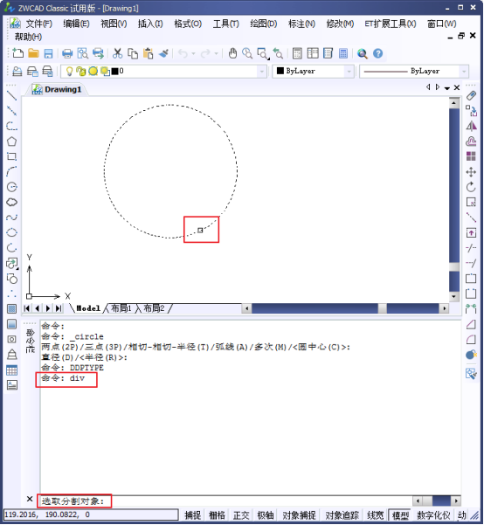Viewport: 484px width, 525px height.
Task: Open the 编辑(E) menu
Action: click(76, 24)
